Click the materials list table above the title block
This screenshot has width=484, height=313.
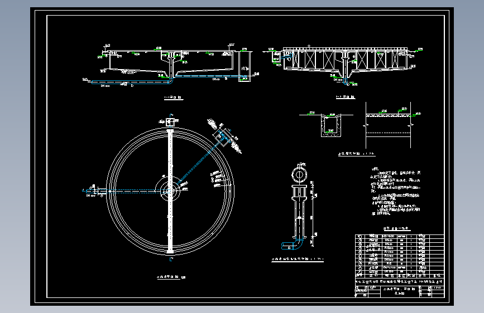399,256
